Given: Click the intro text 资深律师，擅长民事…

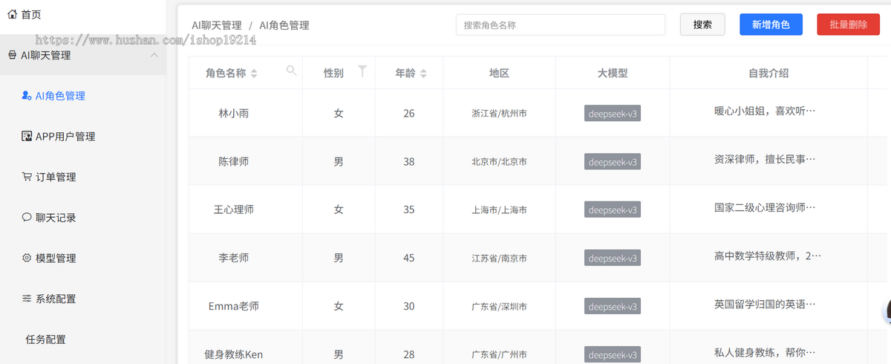Looking at the screenshot, I should click(x=765, y=159).
